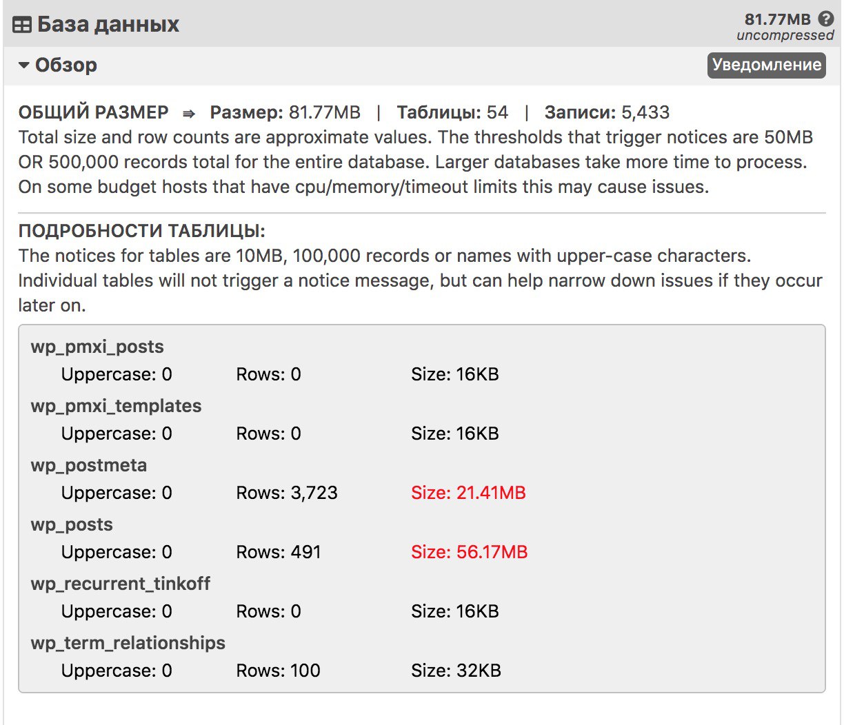This screenshot has width=844, height=725.
Task: Collapse the Обзор section triangle
Action: point(24,65)
